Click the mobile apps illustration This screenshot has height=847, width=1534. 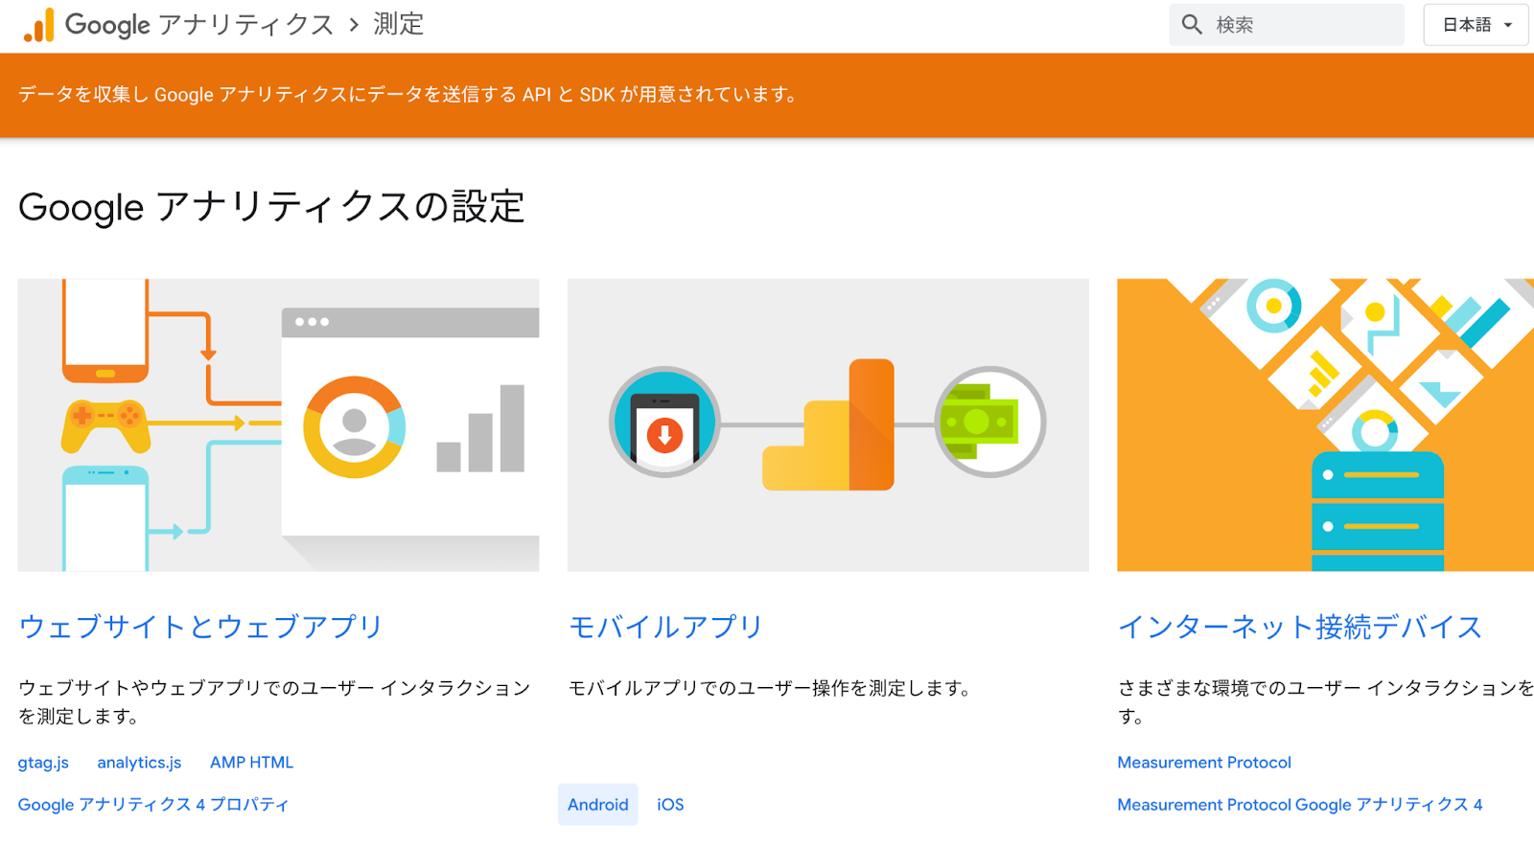click(828, 425)
